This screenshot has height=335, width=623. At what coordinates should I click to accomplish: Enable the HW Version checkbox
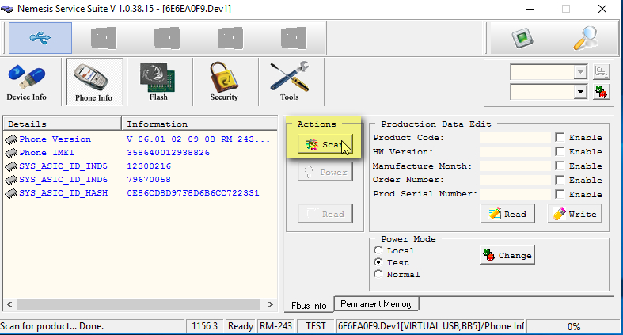560,151
